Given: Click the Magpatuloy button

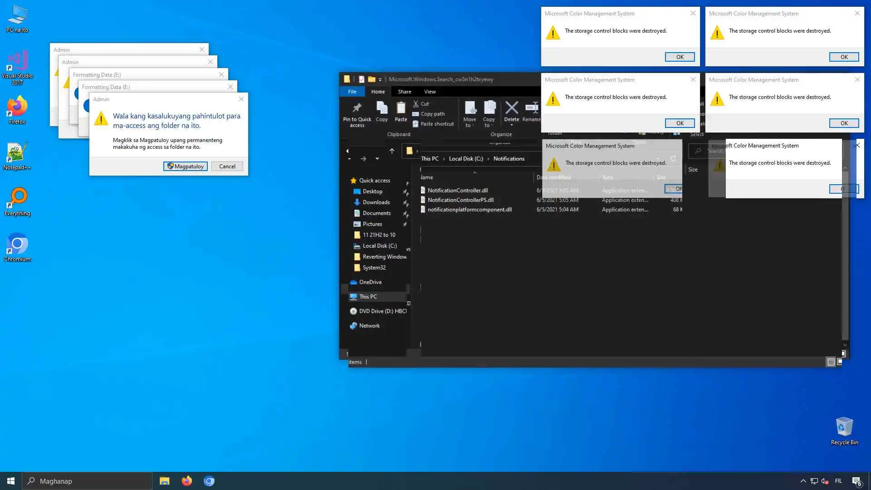Looking at the screenshot, I should click(x=186, y=167).
